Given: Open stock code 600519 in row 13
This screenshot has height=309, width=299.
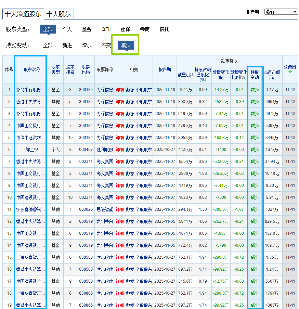Looking at the screenshot, I should coord(86,233).
